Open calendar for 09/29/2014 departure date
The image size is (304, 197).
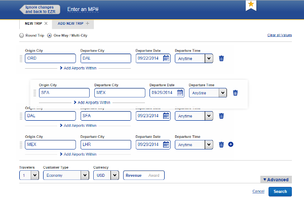(166, 144)
